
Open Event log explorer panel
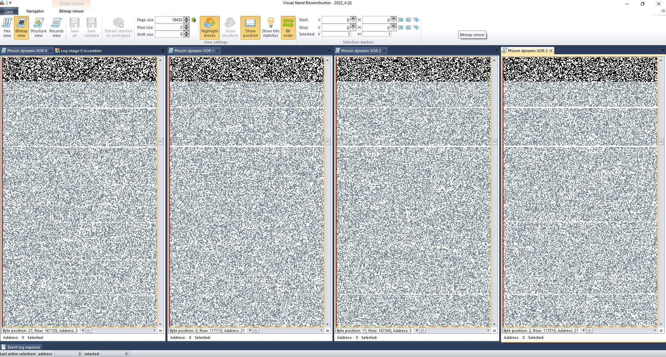pyautogui.click(x=21, y=347)
